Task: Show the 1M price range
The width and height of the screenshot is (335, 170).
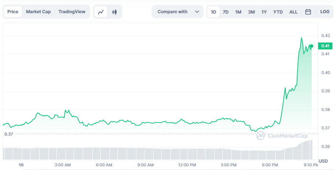Action: [x=238, y=12]
